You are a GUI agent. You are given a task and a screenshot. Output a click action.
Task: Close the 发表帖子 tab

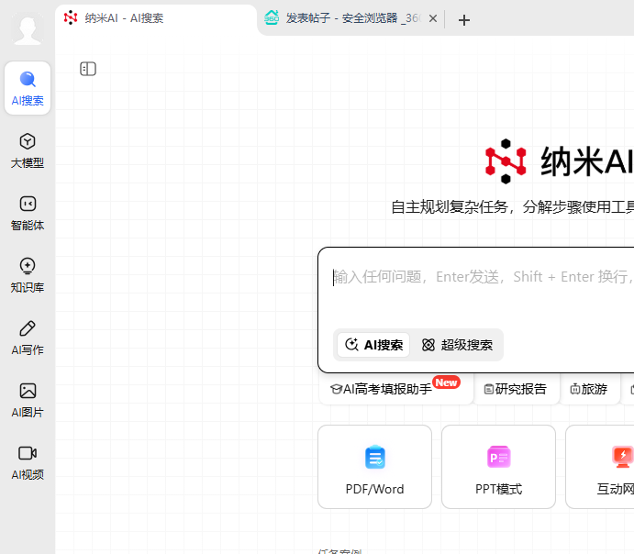(433, 18)
